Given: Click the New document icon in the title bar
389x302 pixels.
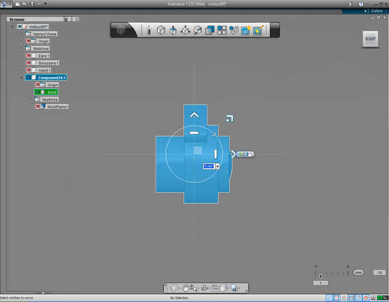Looking at the screenshot, I should 18,4.
